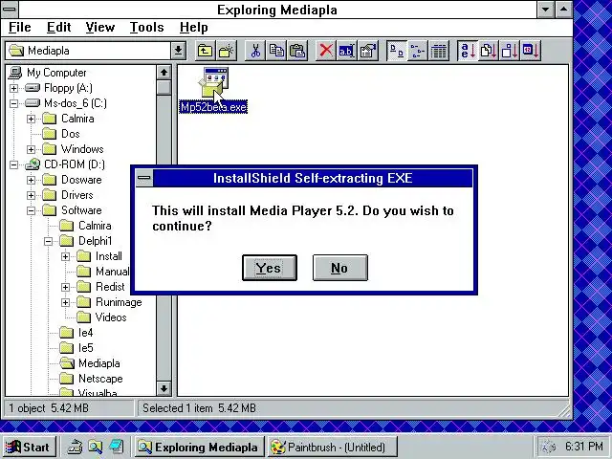Screen dimensions: 612x459
Task: Open the Mediapla location dropdown arrow
Action: [178, 51]
